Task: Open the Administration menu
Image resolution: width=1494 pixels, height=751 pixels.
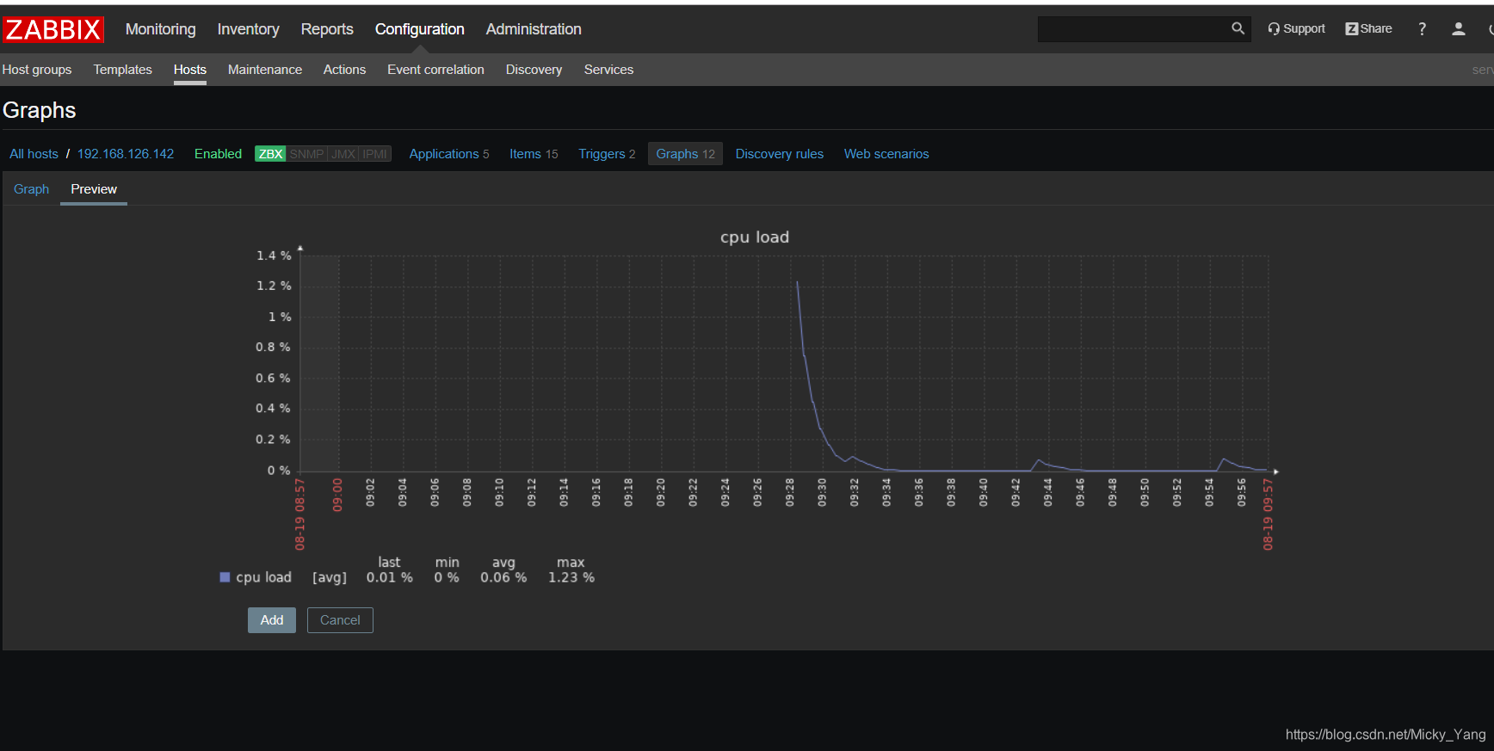Action: 534,29
